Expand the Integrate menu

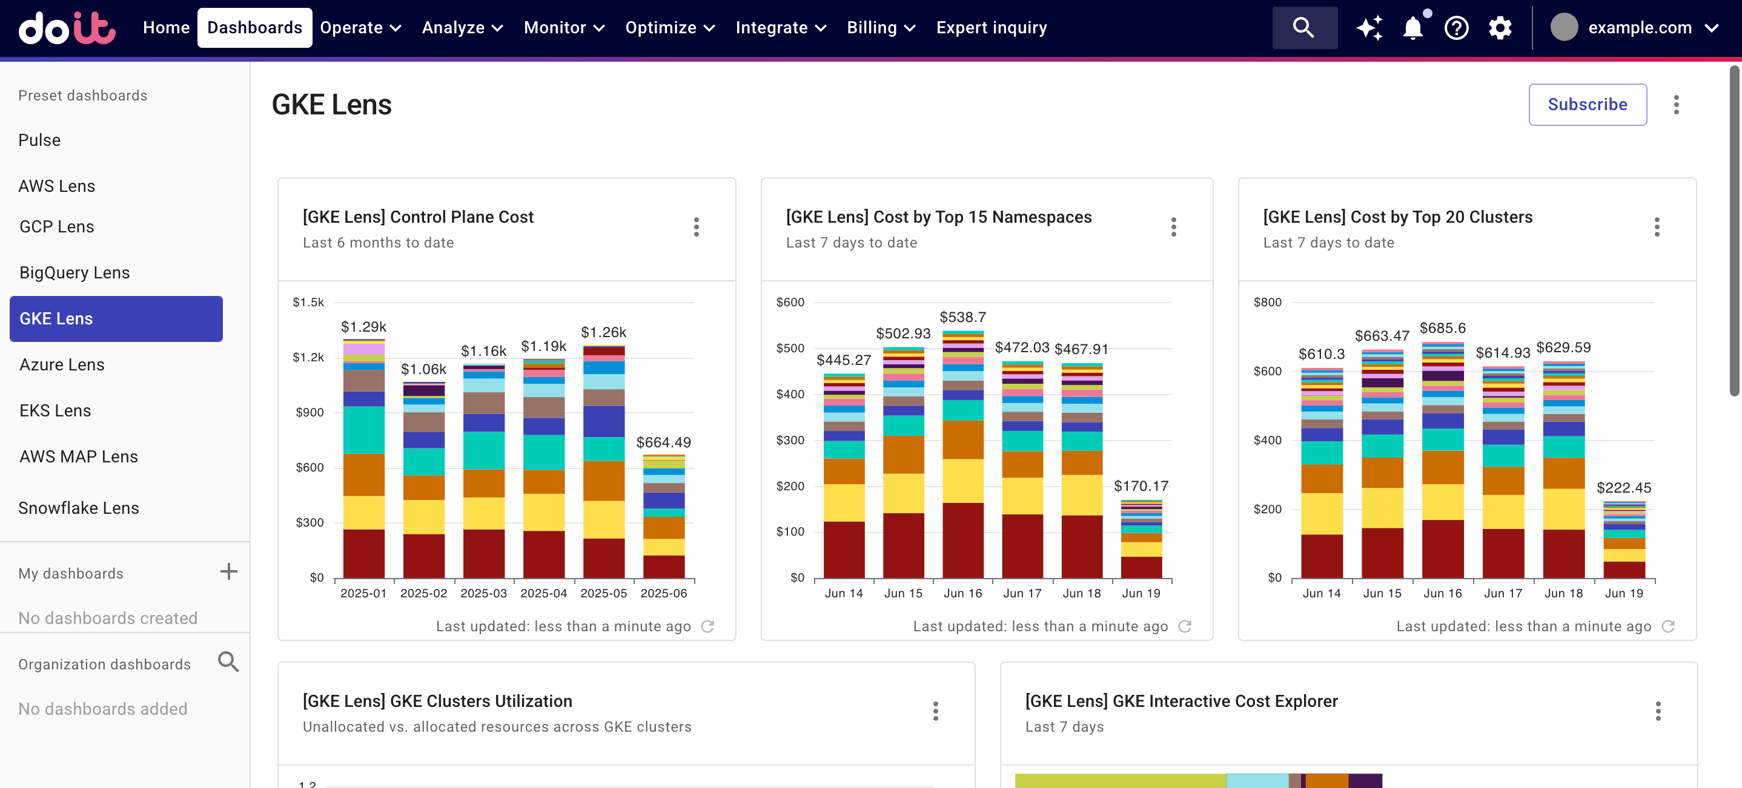(780, 28)
